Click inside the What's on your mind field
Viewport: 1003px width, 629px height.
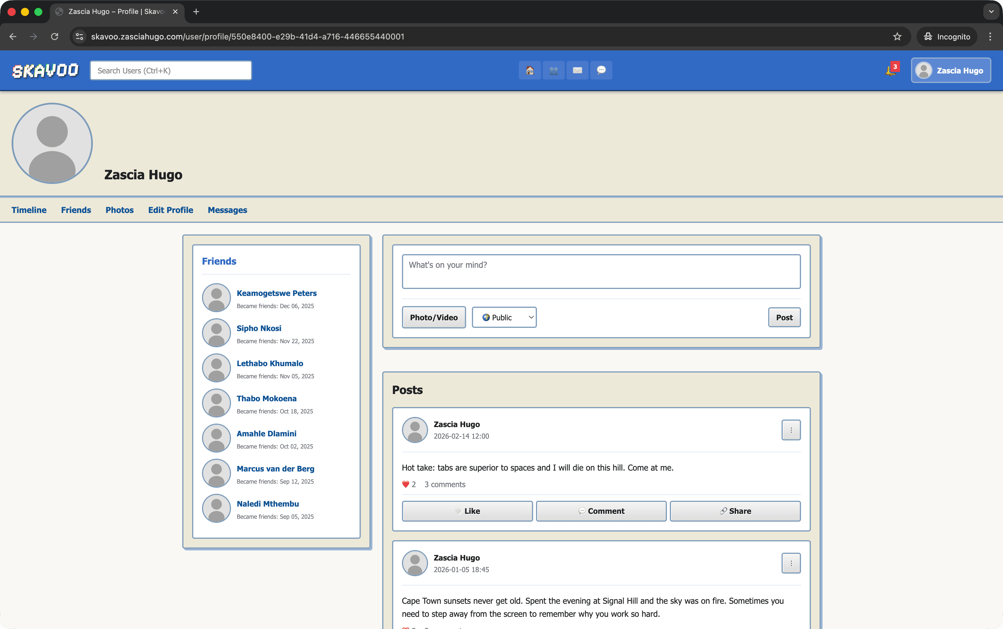(601, 271)
